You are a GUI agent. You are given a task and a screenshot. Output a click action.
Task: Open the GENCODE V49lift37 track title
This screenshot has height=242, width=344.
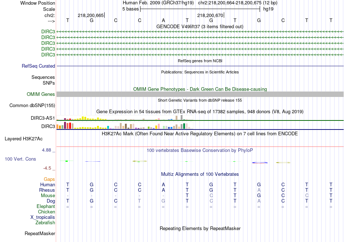(200, 26)
